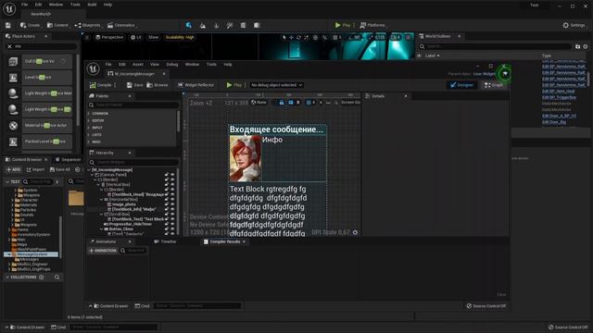Click Browse in widget editor toolbar
593x333 pixels.
point(158,85)
